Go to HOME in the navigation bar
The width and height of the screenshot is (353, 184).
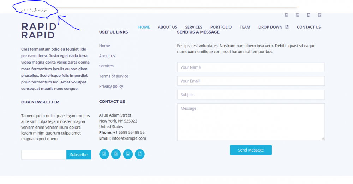[144, 27]
